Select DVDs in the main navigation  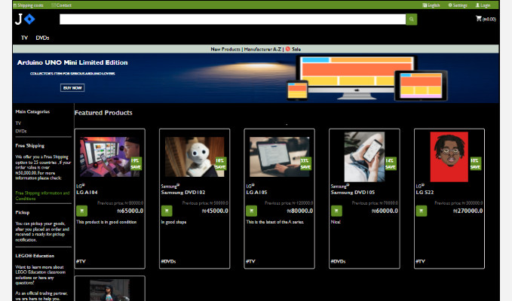coord(42,38)
